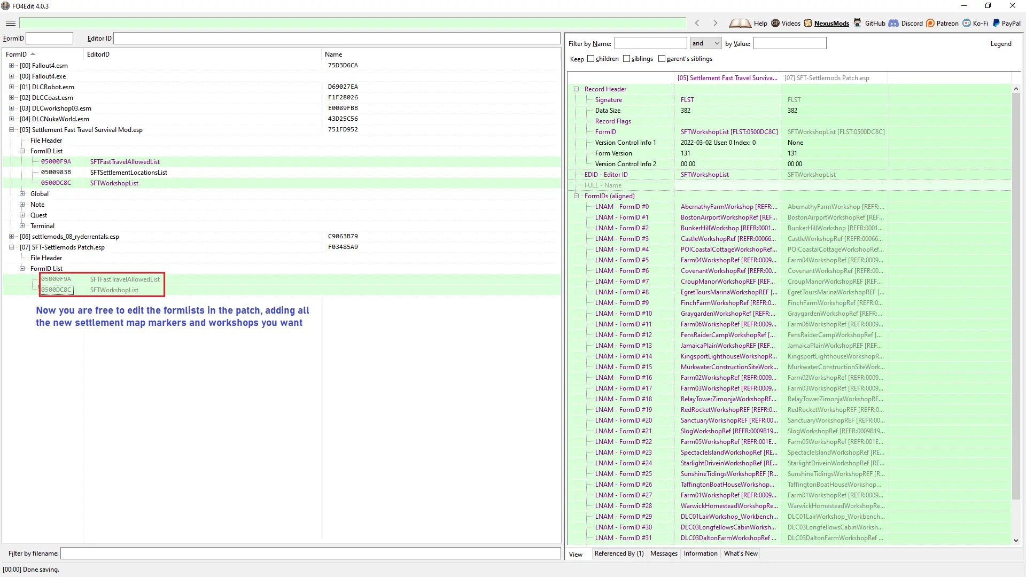
Task: Go forward with the right arrow
Action: point(715,23)
